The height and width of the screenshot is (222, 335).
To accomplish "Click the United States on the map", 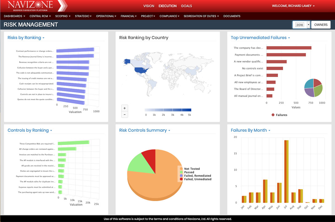I will coord(141,70).
